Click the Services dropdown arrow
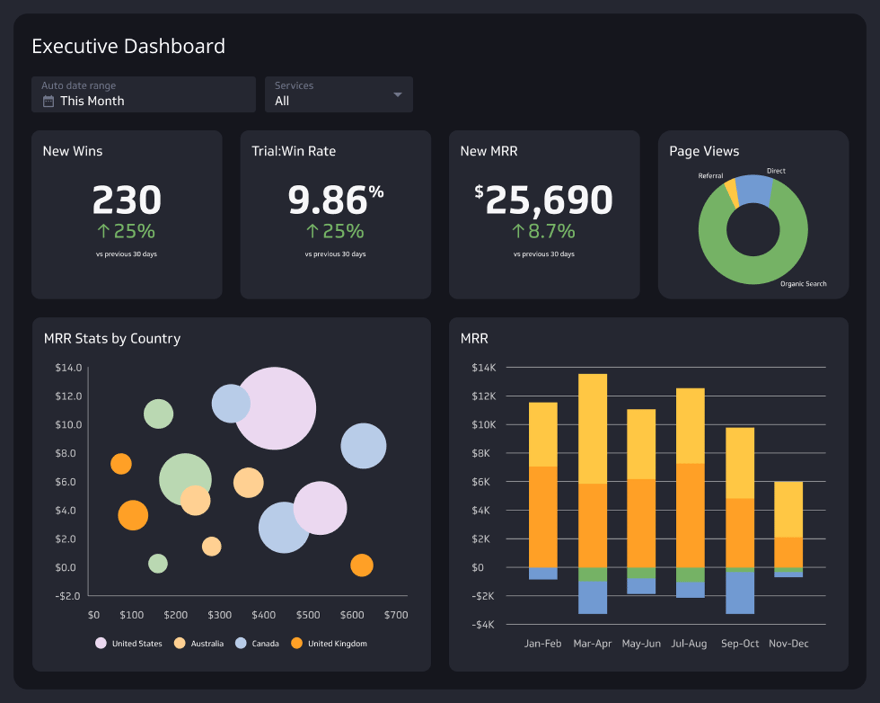The width and height of the screenshot is (880, 703). [397, 94]
